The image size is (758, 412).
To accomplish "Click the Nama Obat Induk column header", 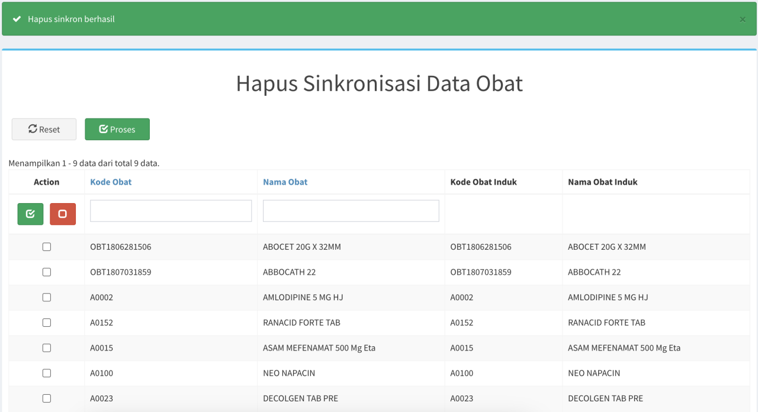I will click(602, 182).
